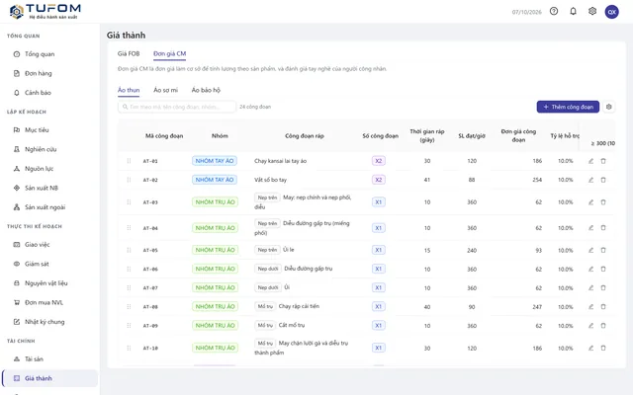Delete row AT-04 with trash icon
The width and height of the screenshot is (633, 395).
tap(603, 228)
